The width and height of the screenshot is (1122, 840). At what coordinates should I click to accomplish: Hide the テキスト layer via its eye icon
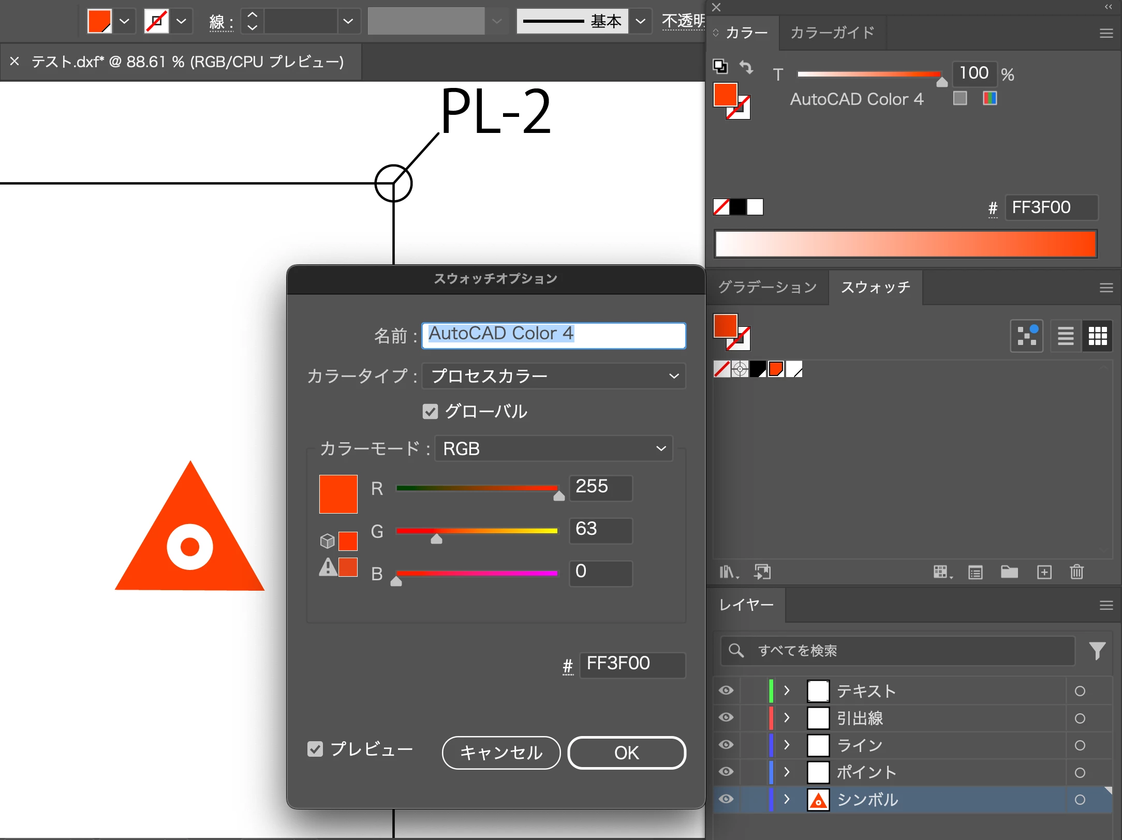[726, 691]
